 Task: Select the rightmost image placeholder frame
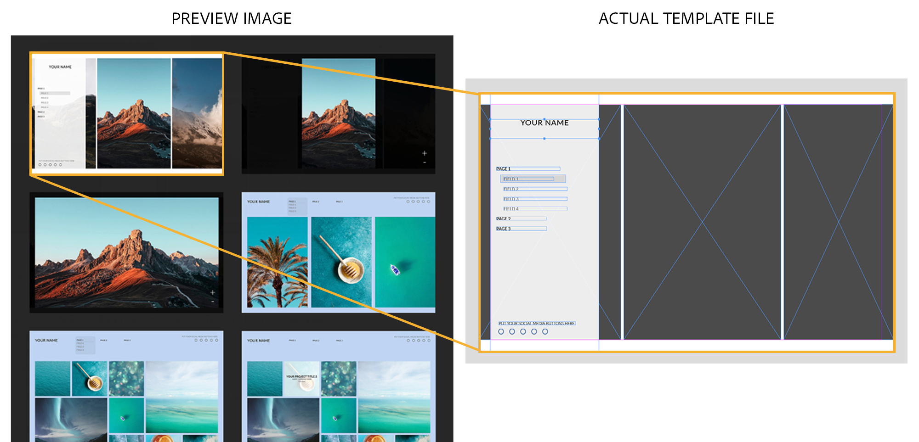[x=838, y=222]
